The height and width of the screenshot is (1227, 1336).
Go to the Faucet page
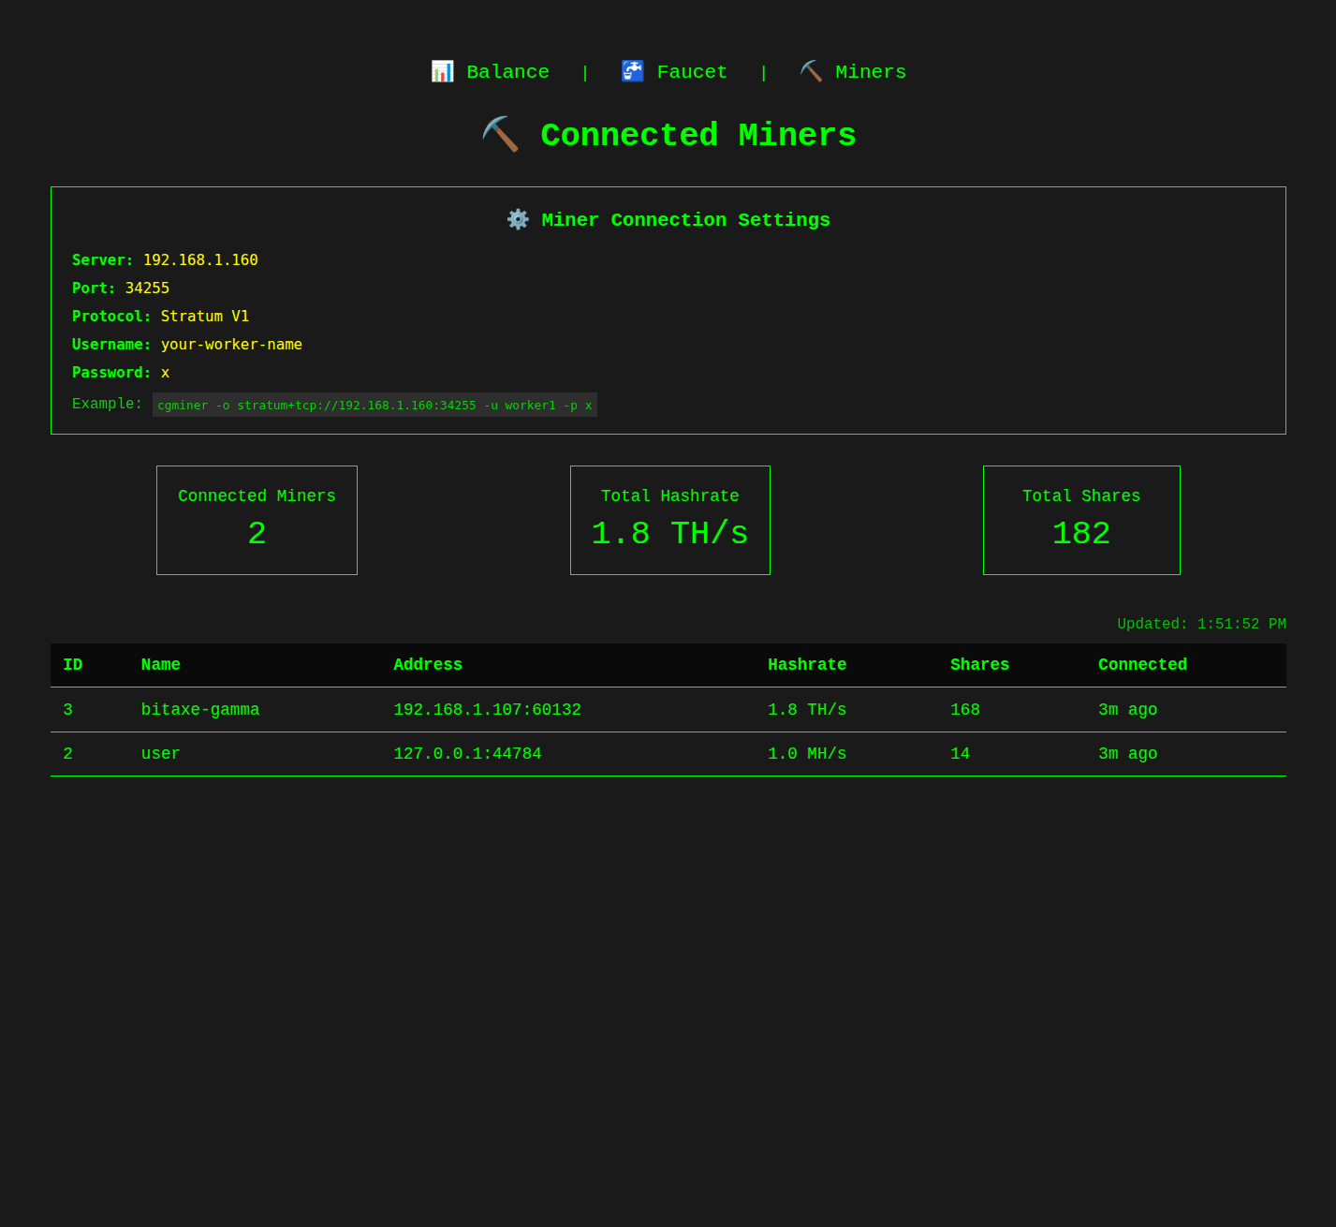click(x=692, y=72)
